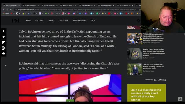Open the SHOP menu item

tap(93, 21)
